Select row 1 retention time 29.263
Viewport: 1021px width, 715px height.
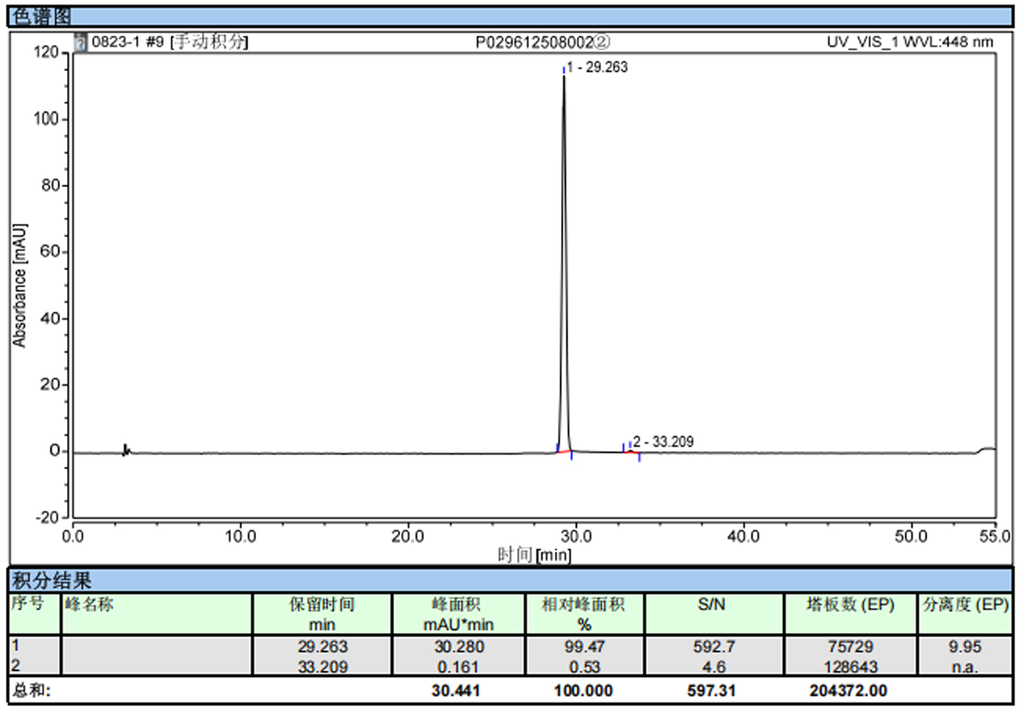[322, 646]
